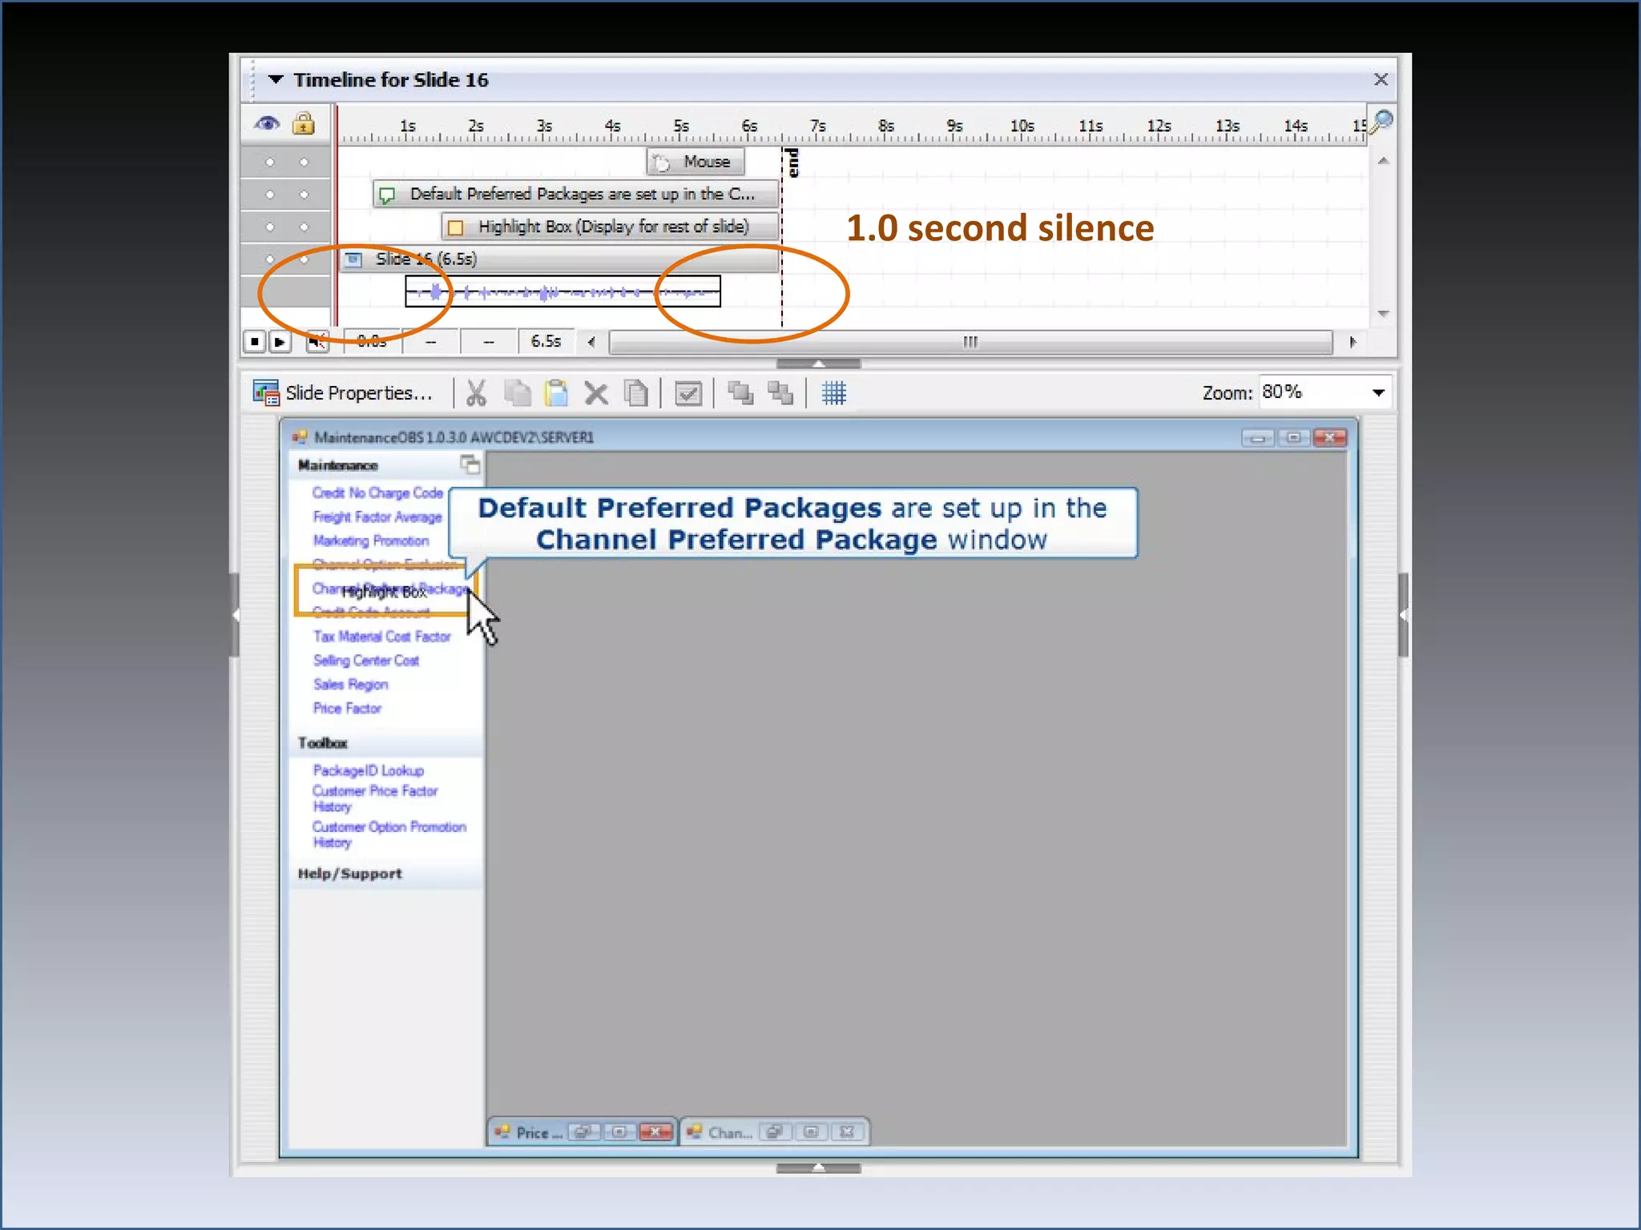The image size is (1641, 1230).
Task: Toggle lock dot for Mouse row
Action: pyautogui.click(x=304, y=163)
